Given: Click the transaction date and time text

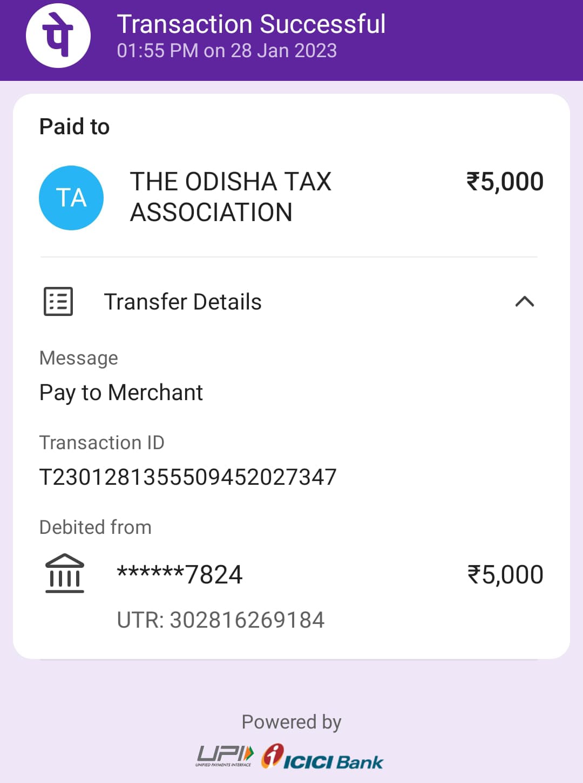Looking at the screenshot, I should (227, 51).
